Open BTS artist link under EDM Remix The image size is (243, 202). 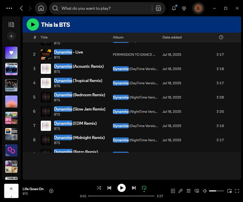[x=57, y=129]
